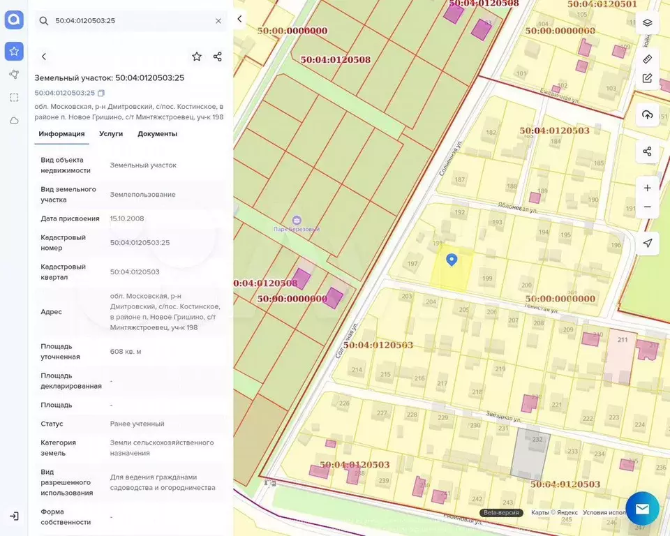The height and width of the screenshot is (536, 670).
Task: Select the ruler measurement tool
Action: (x=647, y=59)
